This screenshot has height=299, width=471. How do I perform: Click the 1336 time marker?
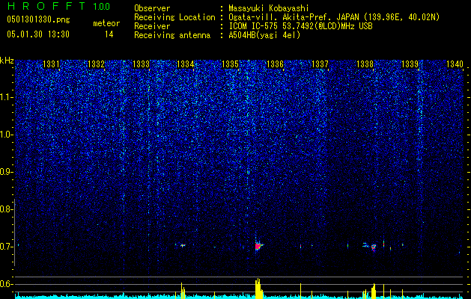coord(275,64)
